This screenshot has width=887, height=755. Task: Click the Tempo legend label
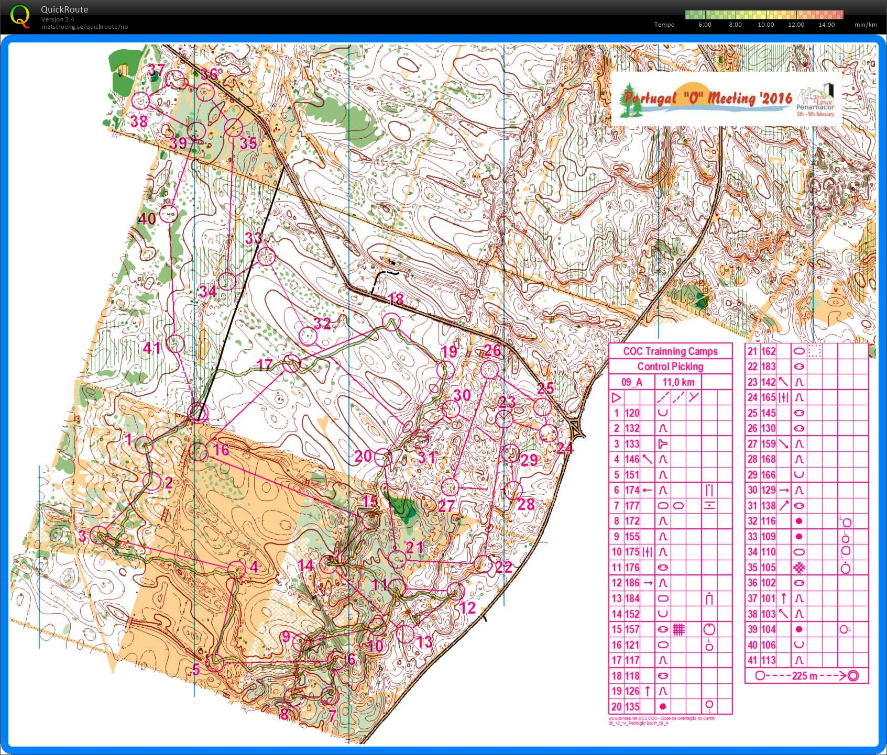click(664, 25)
